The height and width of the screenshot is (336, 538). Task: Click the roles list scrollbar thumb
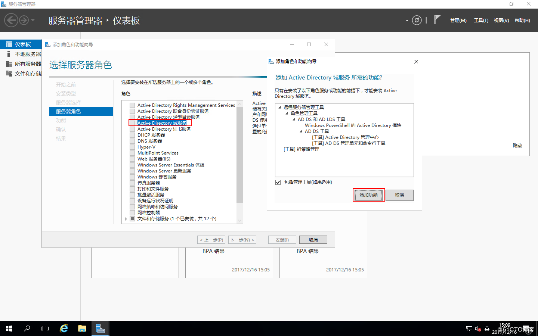(240, 155)
